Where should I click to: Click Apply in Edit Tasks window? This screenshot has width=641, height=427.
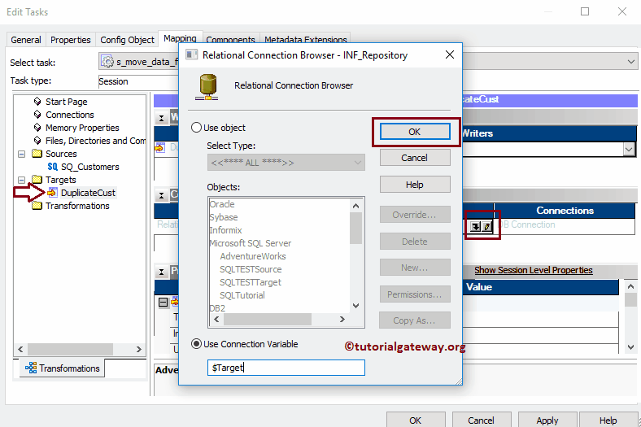[547, 420]
